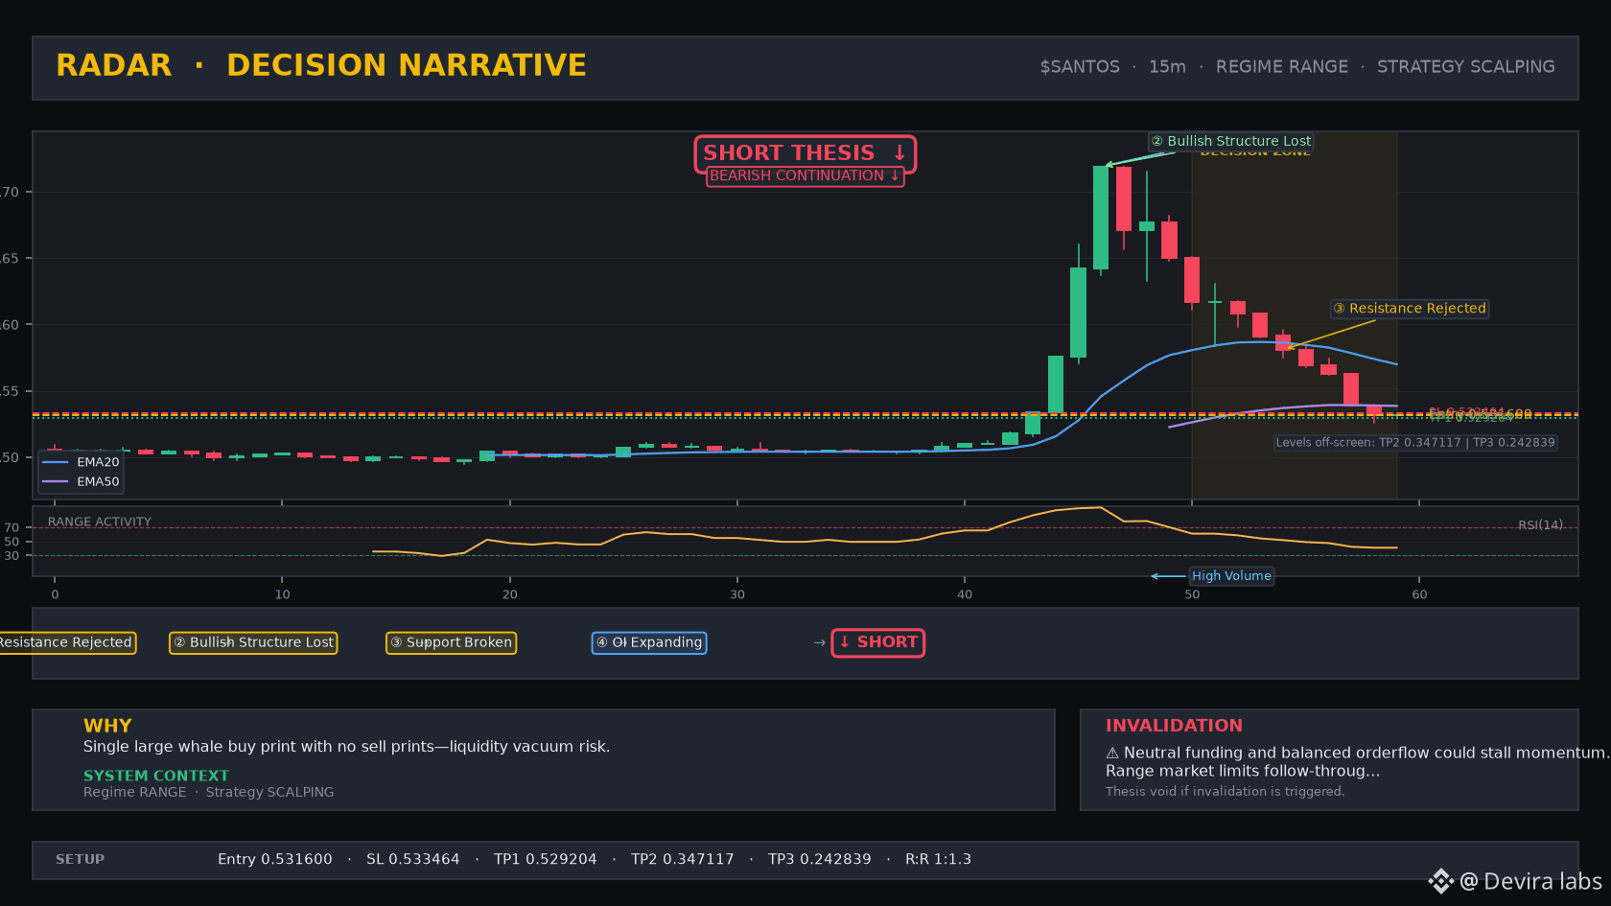The height and width of the screenshot is (906, 1611).
Task: Click the OI Expanding step chip
Action: pyautogui.click(x=649, y=642)
